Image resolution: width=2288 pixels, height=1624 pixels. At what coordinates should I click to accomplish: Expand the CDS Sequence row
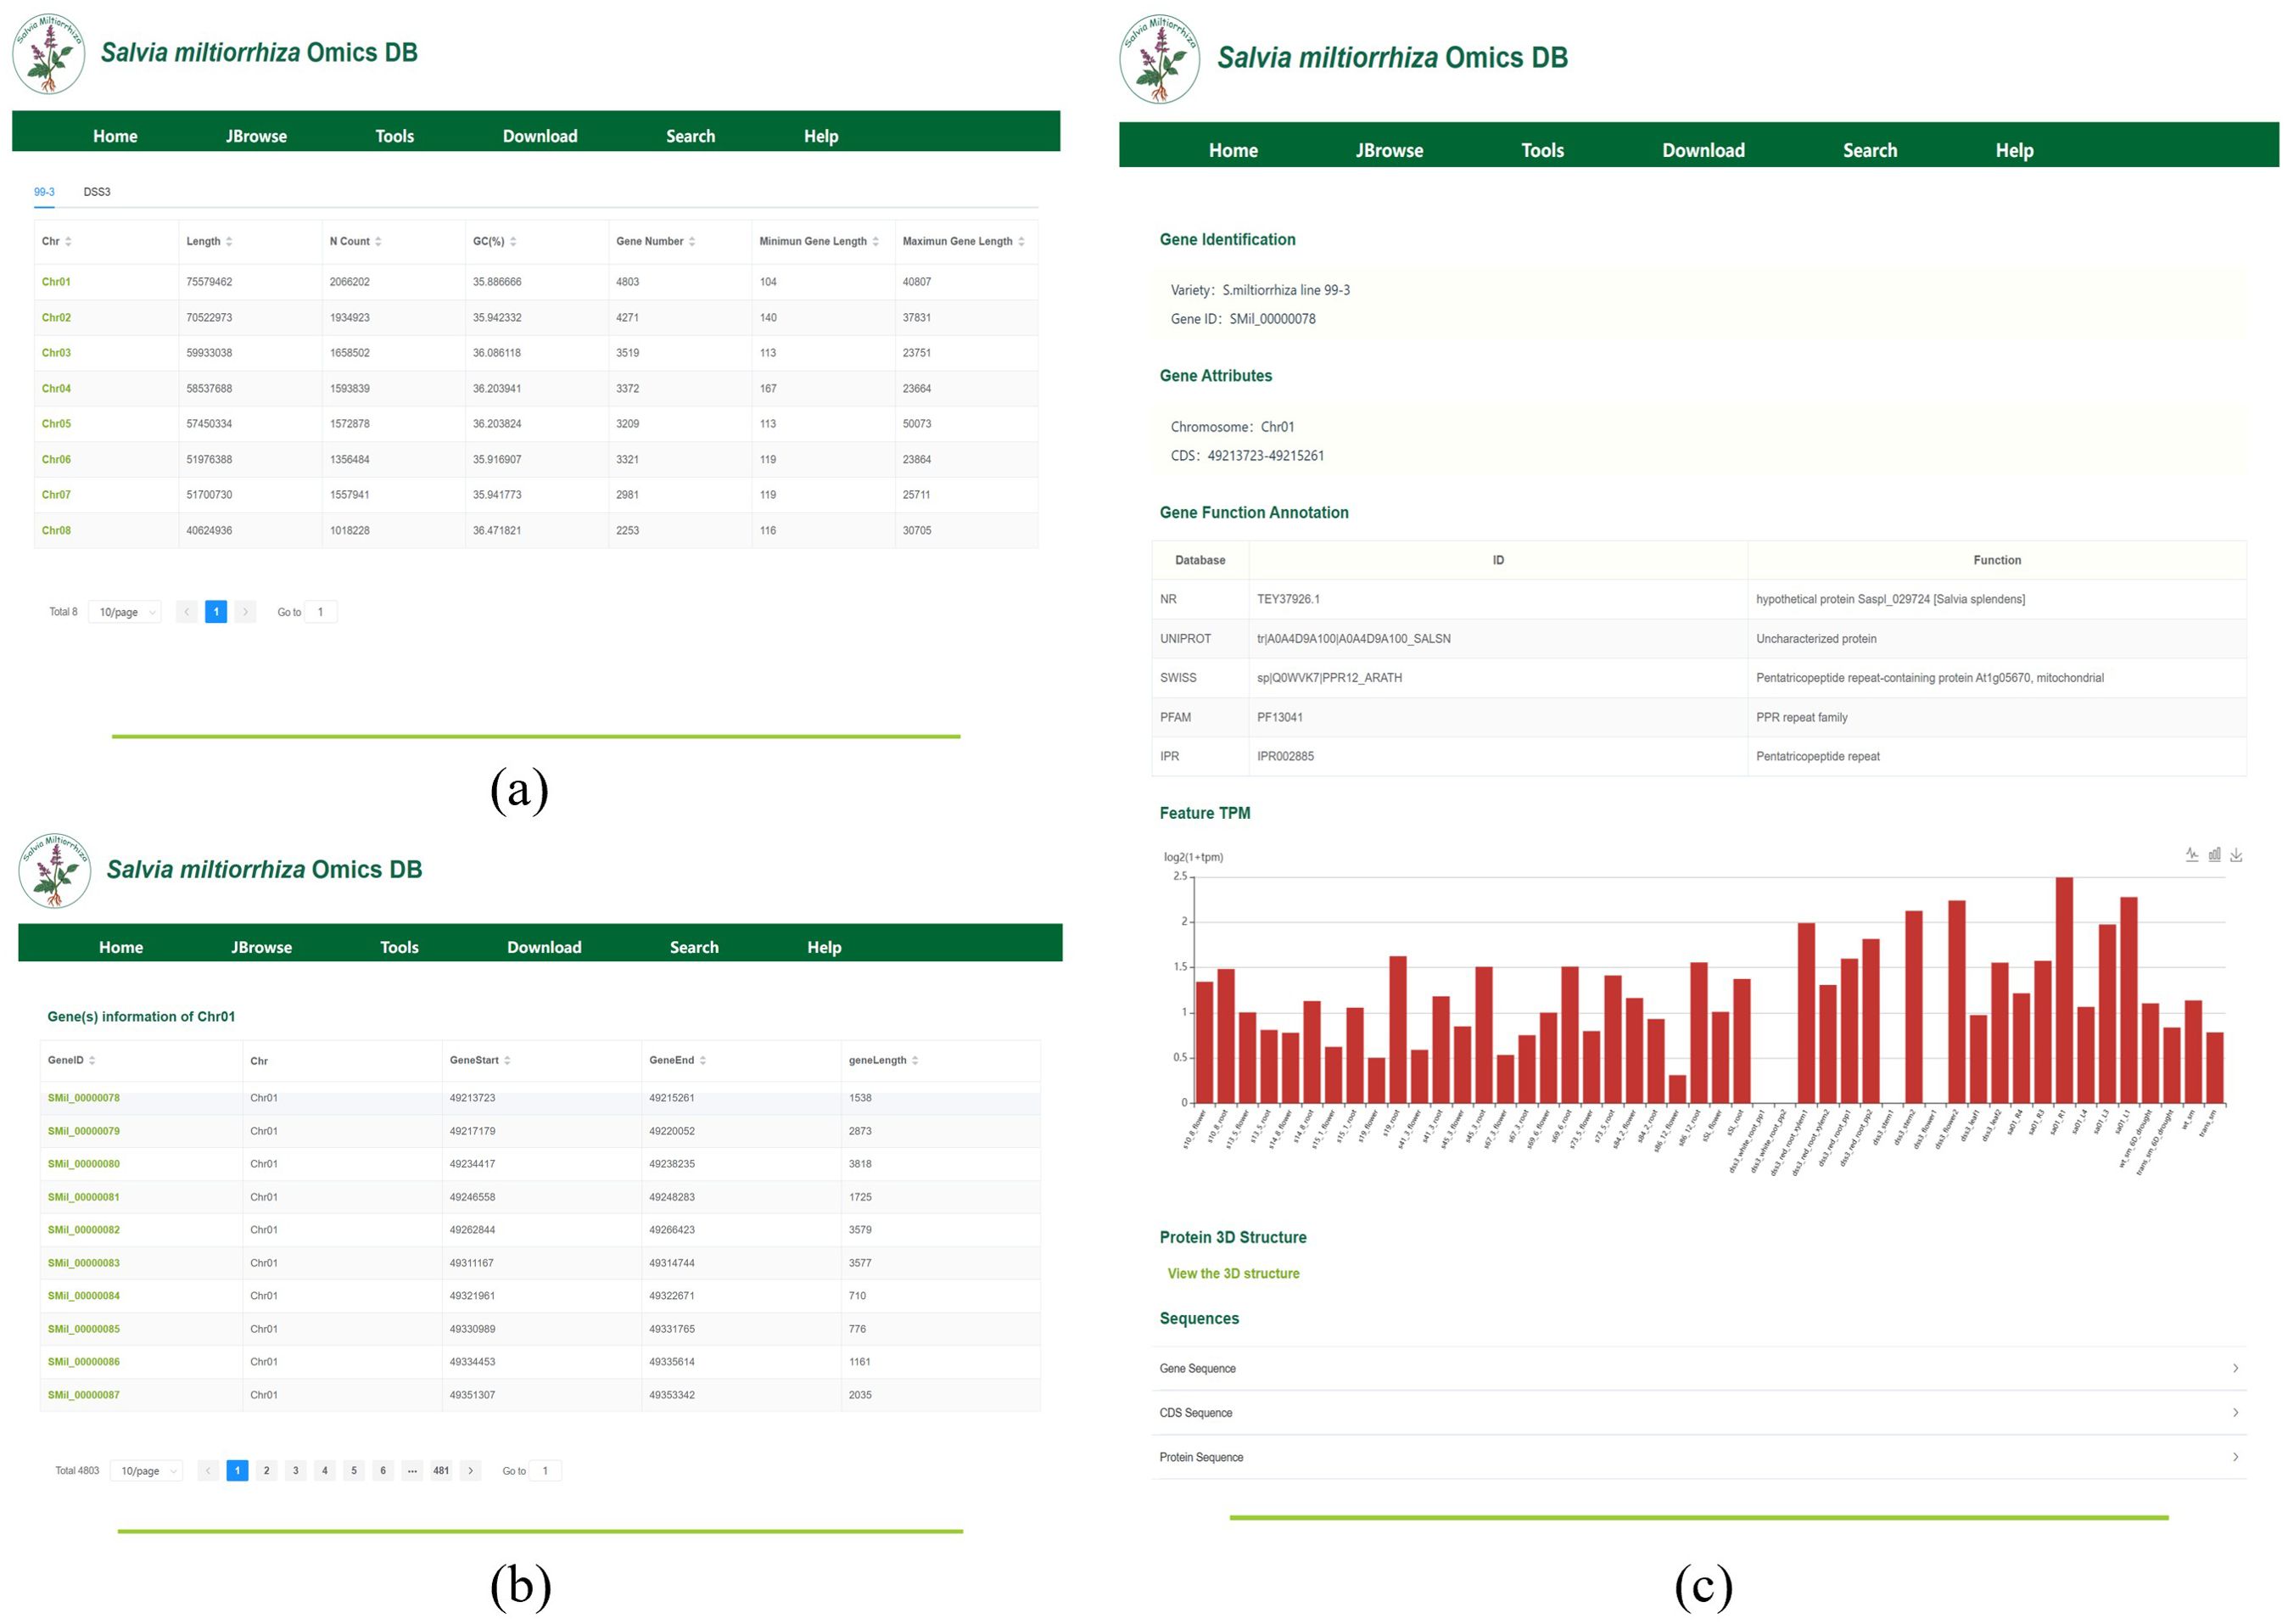(1699, 1413)
